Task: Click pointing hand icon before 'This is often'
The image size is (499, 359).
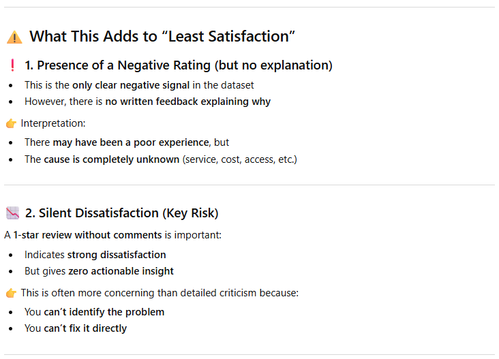Action: pyautogui.click(x=11, y=293)
